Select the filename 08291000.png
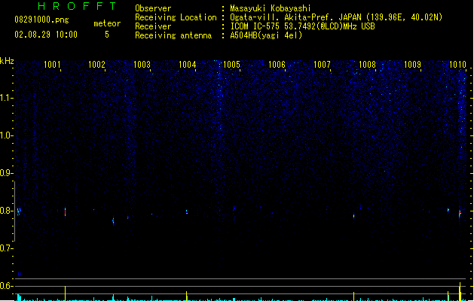The width and height of the screenshot is (474, 301). click(x=41, y=20)
